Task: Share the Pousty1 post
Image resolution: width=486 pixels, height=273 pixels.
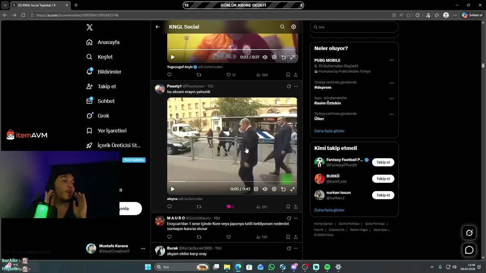Action: click(x=296, y=207)
